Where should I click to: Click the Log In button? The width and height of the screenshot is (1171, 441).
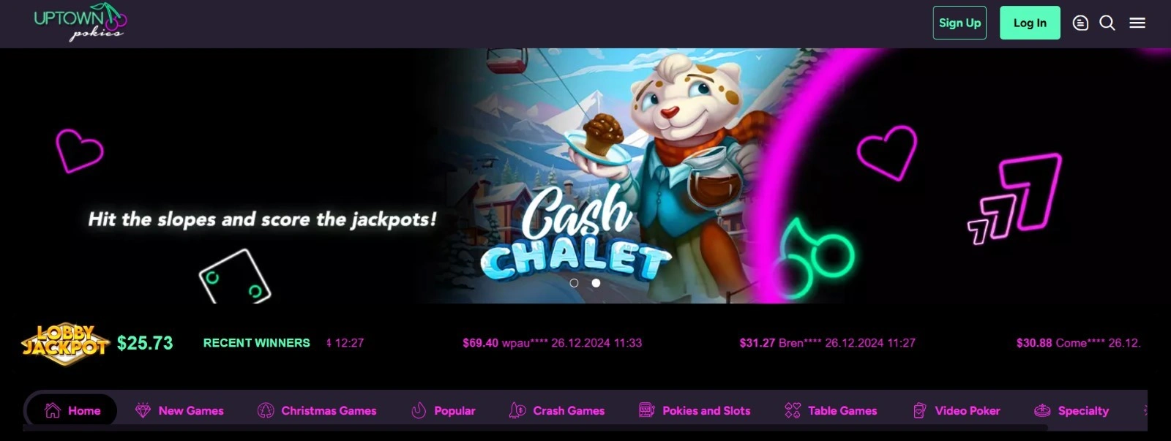coord(1030,23)
